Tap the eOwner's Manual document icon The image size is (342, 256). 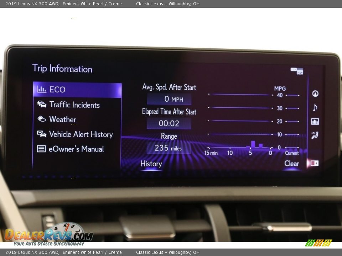tap(41, 149)
